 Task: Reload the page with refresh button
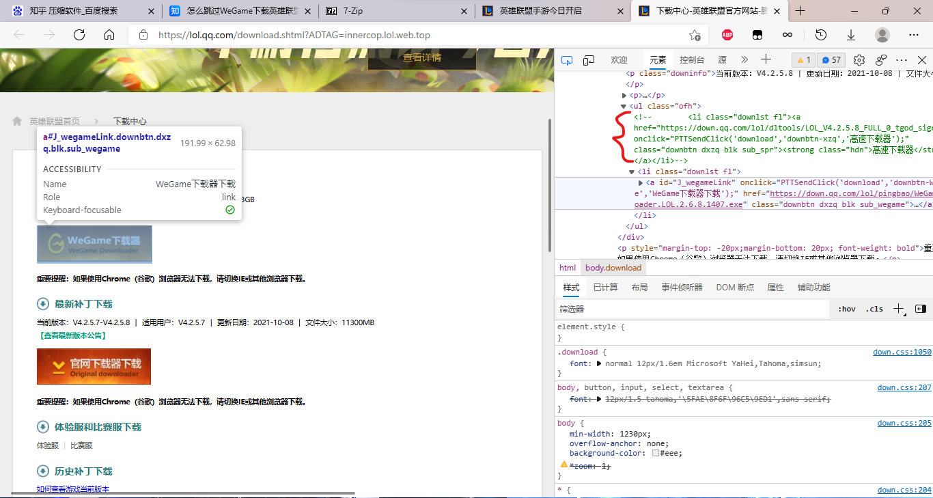pos(79,35)
